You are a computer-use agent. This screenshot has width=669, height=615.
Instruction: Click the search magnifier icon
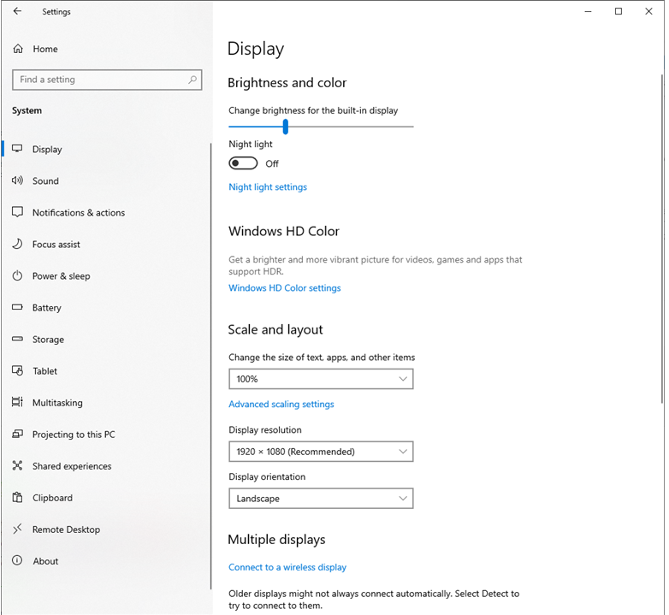(x=192, y=80)
